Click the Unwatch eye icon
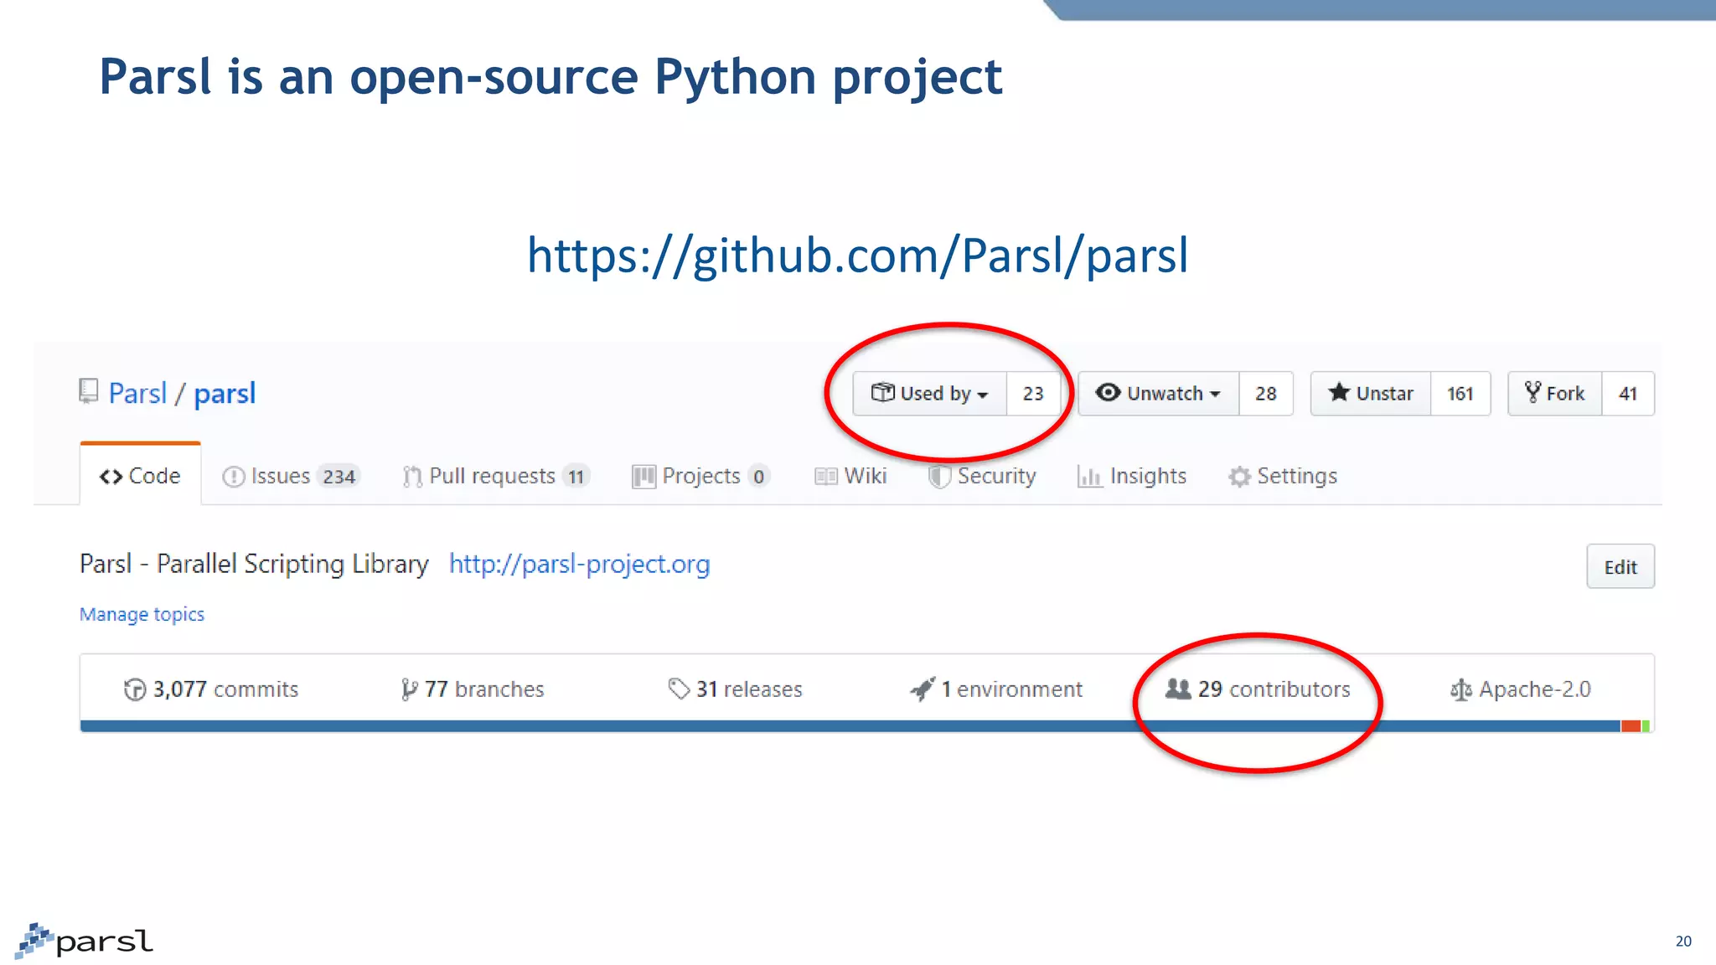The width and height of the screenshot is (1716, 965). point(1108,392)
